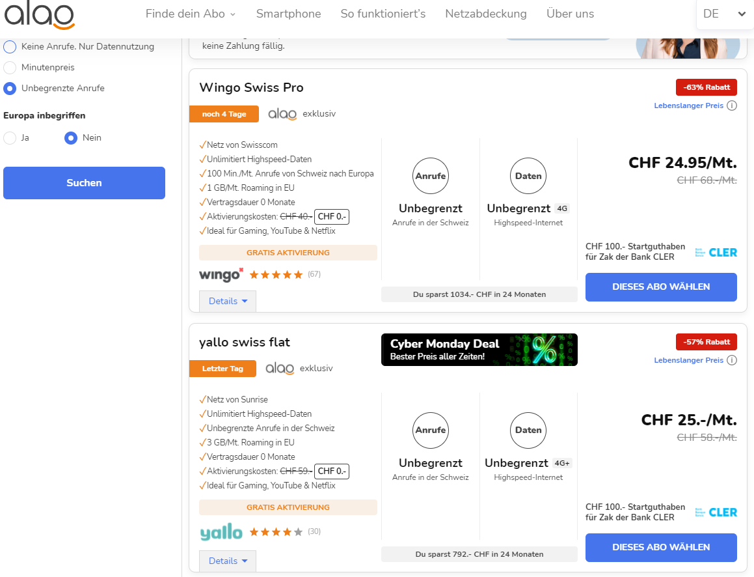Click 'CHF 25.-/Mt.' price

click(688, 419)
